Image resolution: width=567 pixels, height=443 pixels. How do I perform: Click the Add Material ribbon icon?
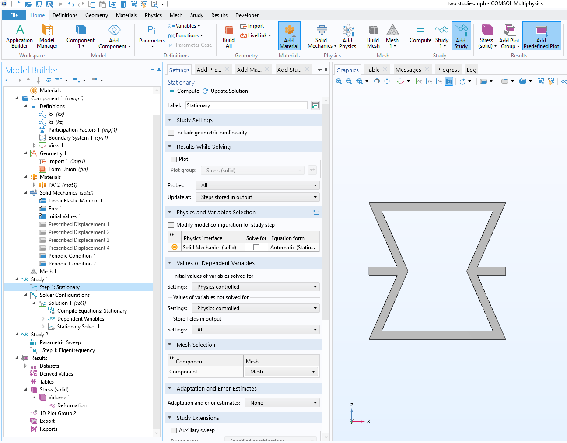point(289,36)
